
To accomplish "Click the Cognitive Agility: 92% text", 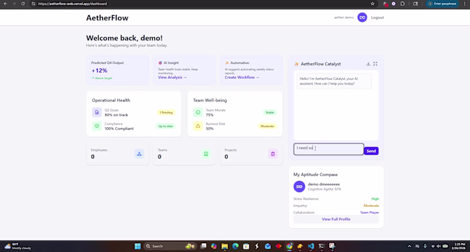I will pyautogui.click(x=324, y=189).
